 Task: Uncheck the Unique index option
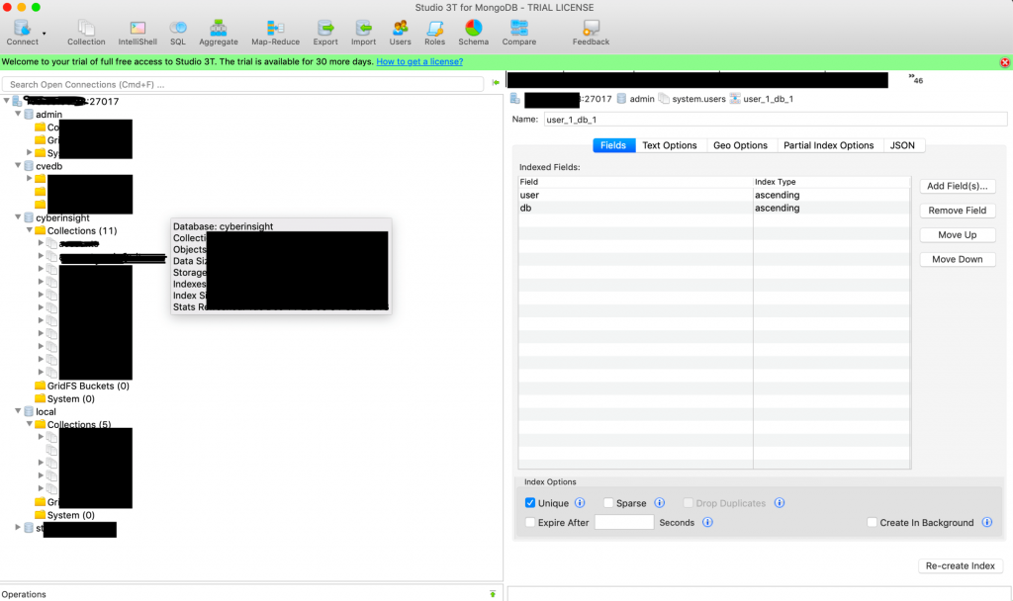click(530, 503)
